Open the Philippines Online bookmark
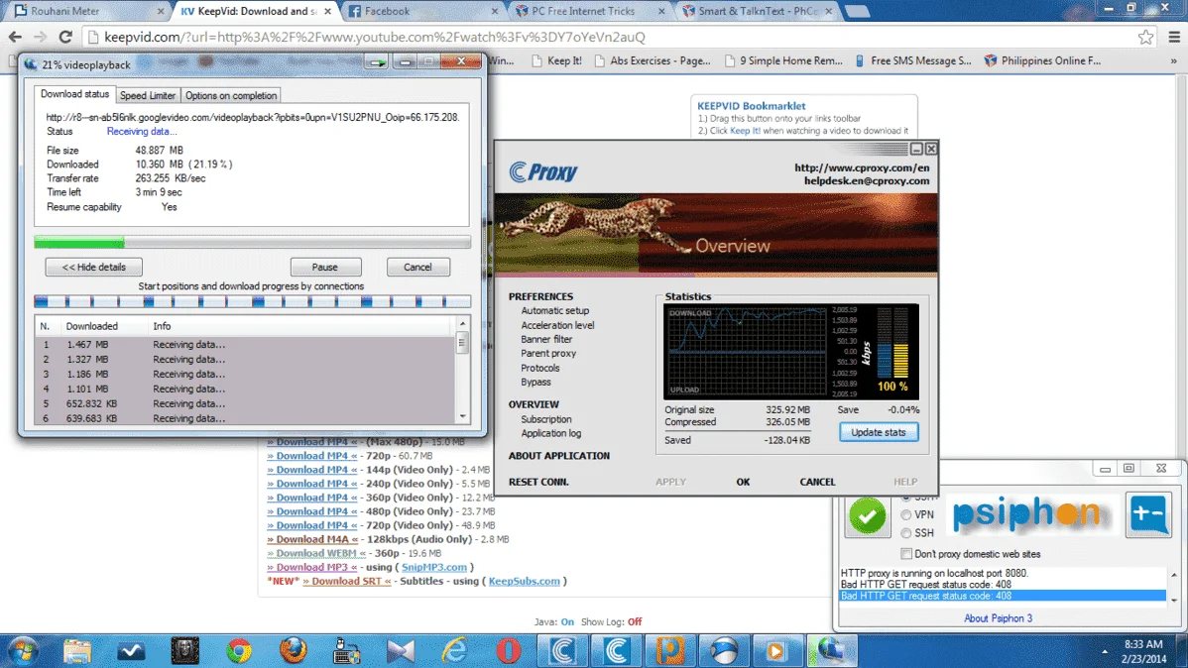 [x=1042, y=60]
